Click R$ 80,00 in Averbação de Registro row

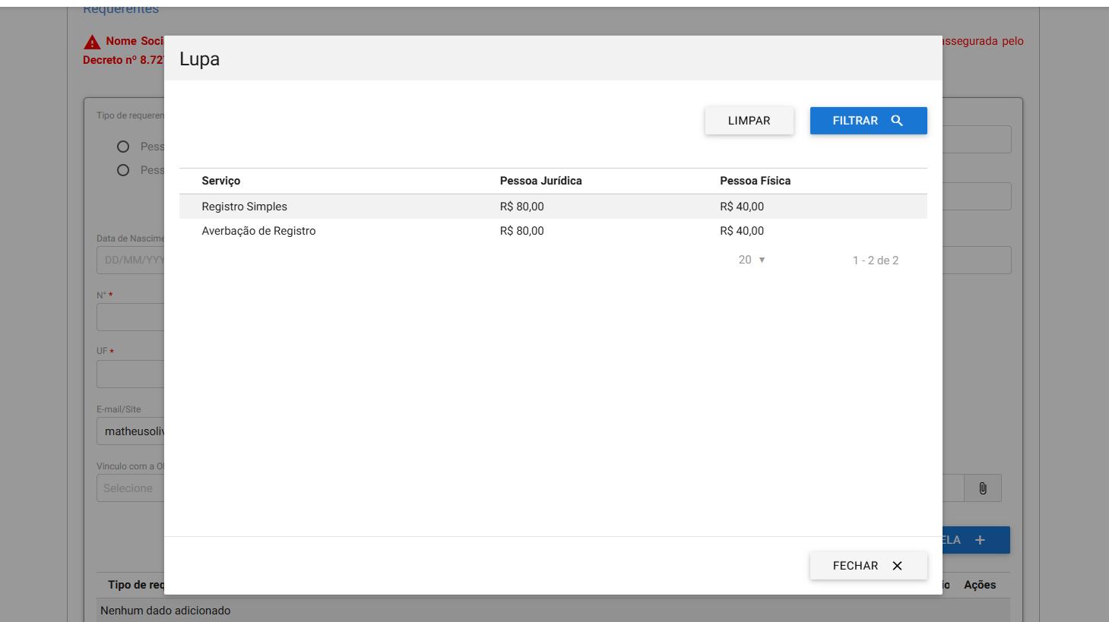522,231
